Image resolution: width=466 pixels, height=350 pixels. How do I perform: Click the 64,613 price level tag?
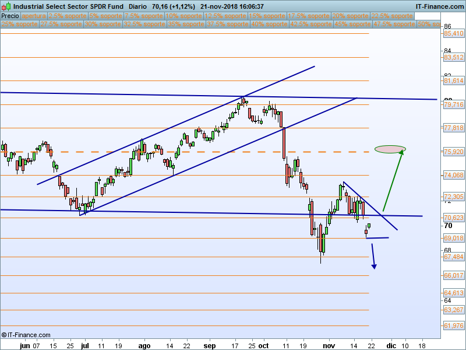454,293
